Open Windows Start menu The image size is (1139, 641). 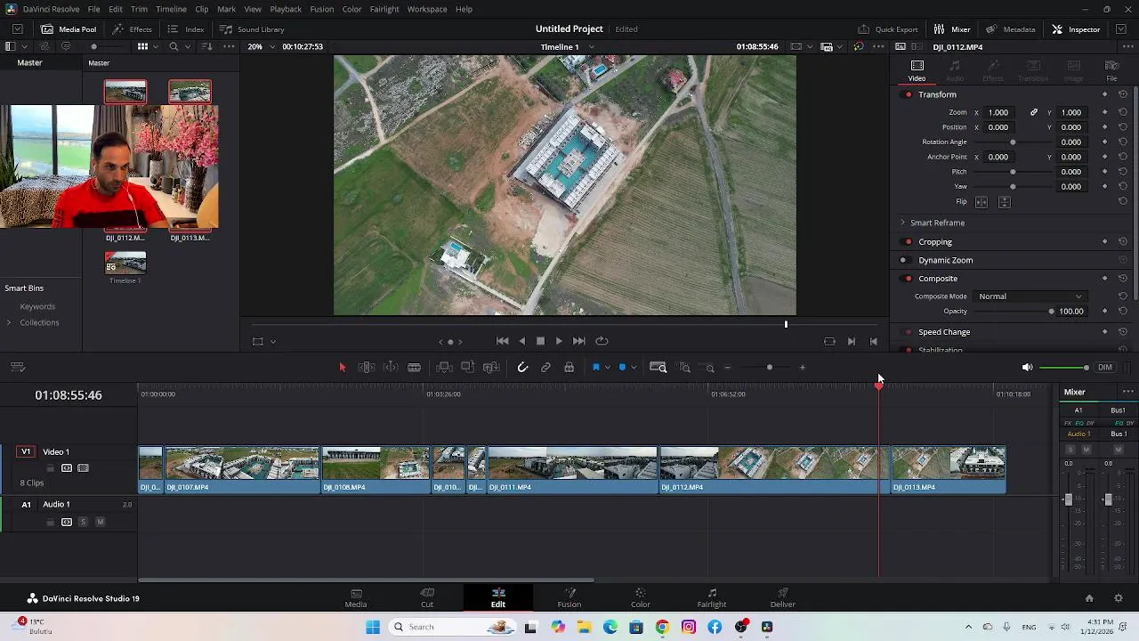click(x=373, y=627)
